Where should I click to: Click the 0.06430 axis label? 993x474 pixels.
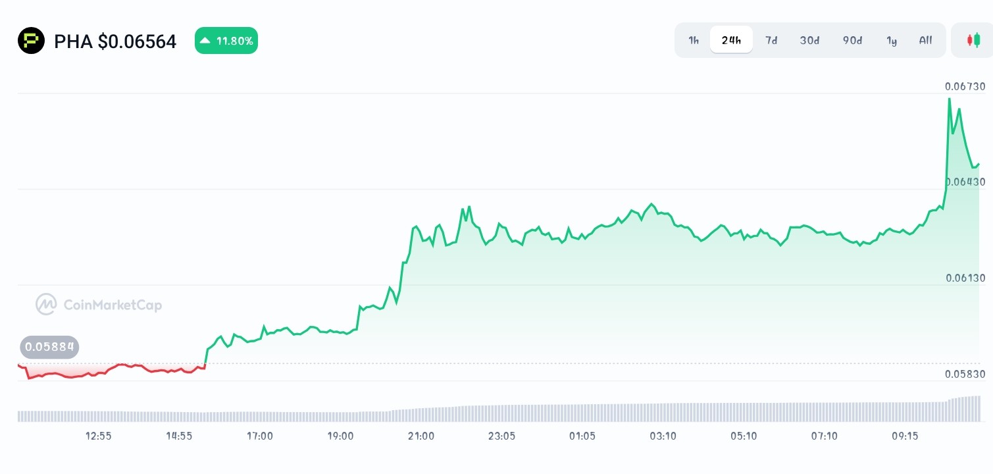(965, 182)
